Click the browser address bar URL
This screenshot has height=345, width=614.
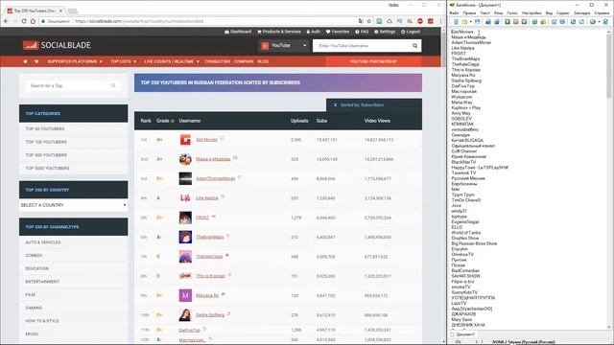pos(139,21)
